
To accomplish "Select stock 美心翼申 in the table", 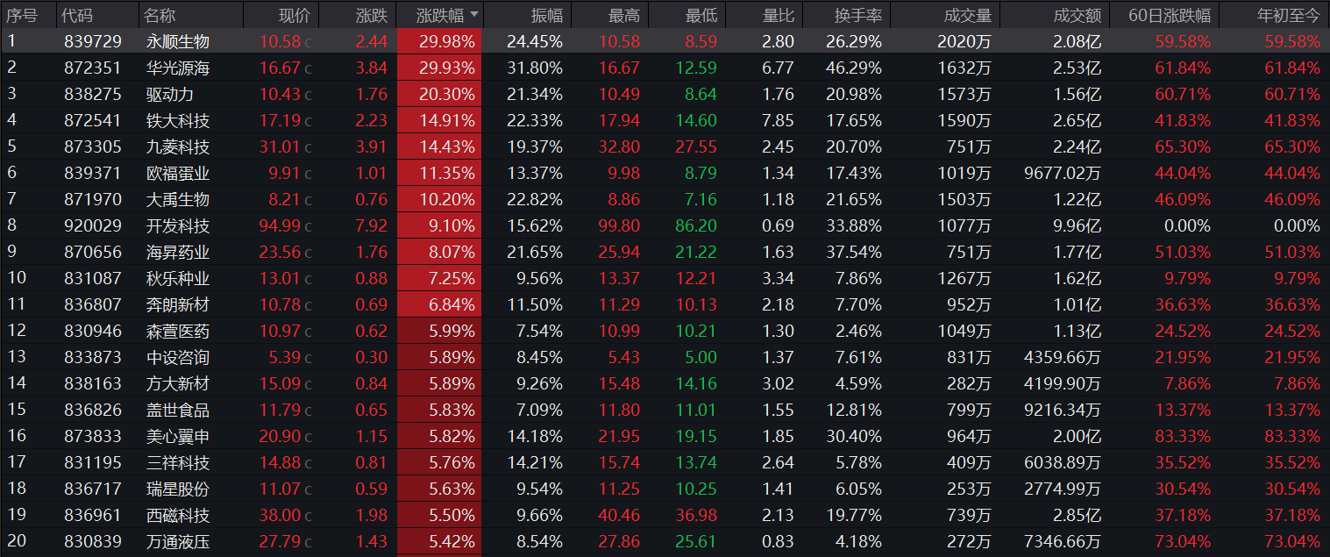I will [177, 436].
